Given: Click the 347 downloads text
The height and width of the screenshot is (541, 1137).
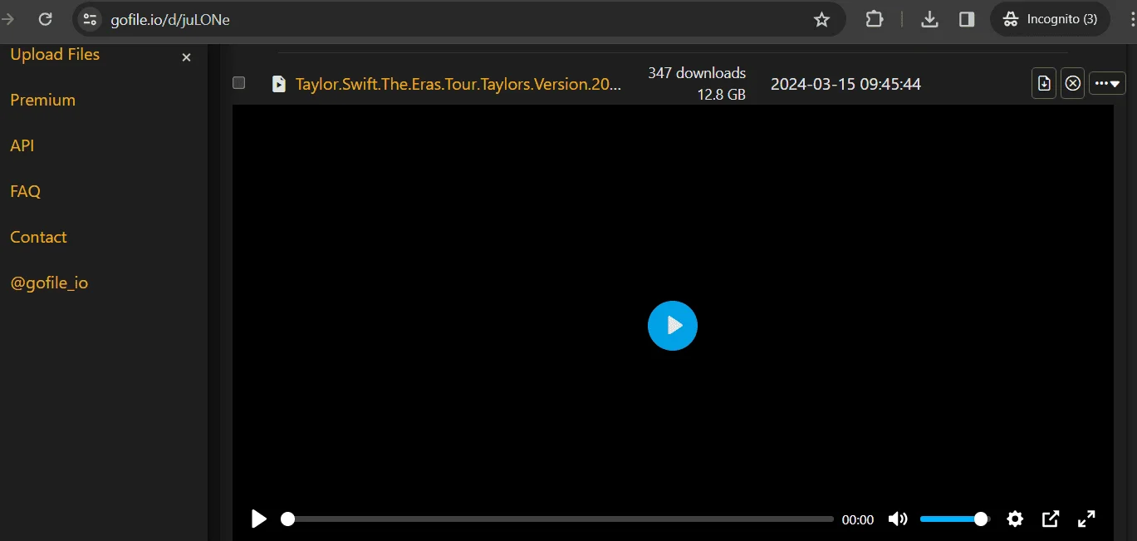Looking at the screenshot, I should point(697,73).
